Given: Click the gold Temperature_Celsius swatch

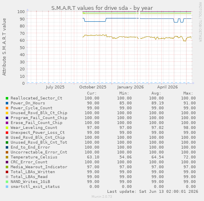Looking at the screenshot, I should pos(7,157).
